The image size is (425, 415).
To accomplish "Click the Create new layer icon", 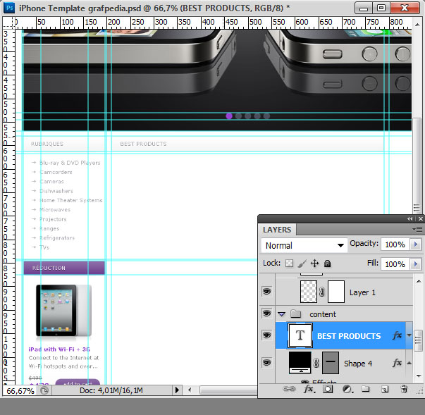I will click(x=385, y=389).
